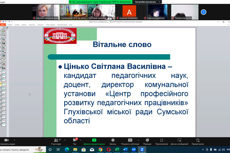The width and height of the screenshot is (230, 153).
Task: Switch to active Zoom meeting window icon
Action: [142, 150]
